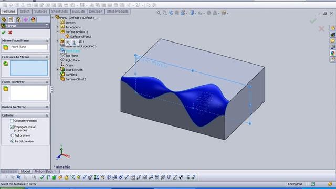Open View Settings dropdown arrow
The image size is (336, 189).
click(227, 13)
